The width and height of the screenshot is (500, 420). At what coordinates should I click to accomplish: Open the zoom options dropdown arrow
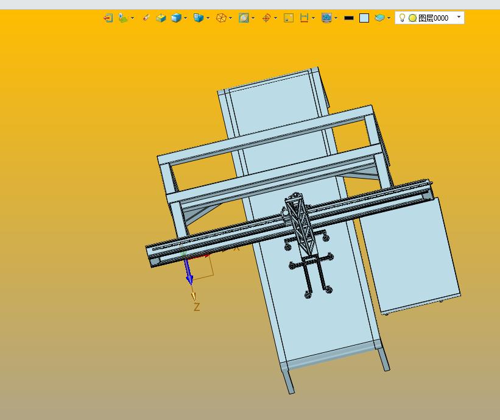pyautogui.click(x=253, y=18)
